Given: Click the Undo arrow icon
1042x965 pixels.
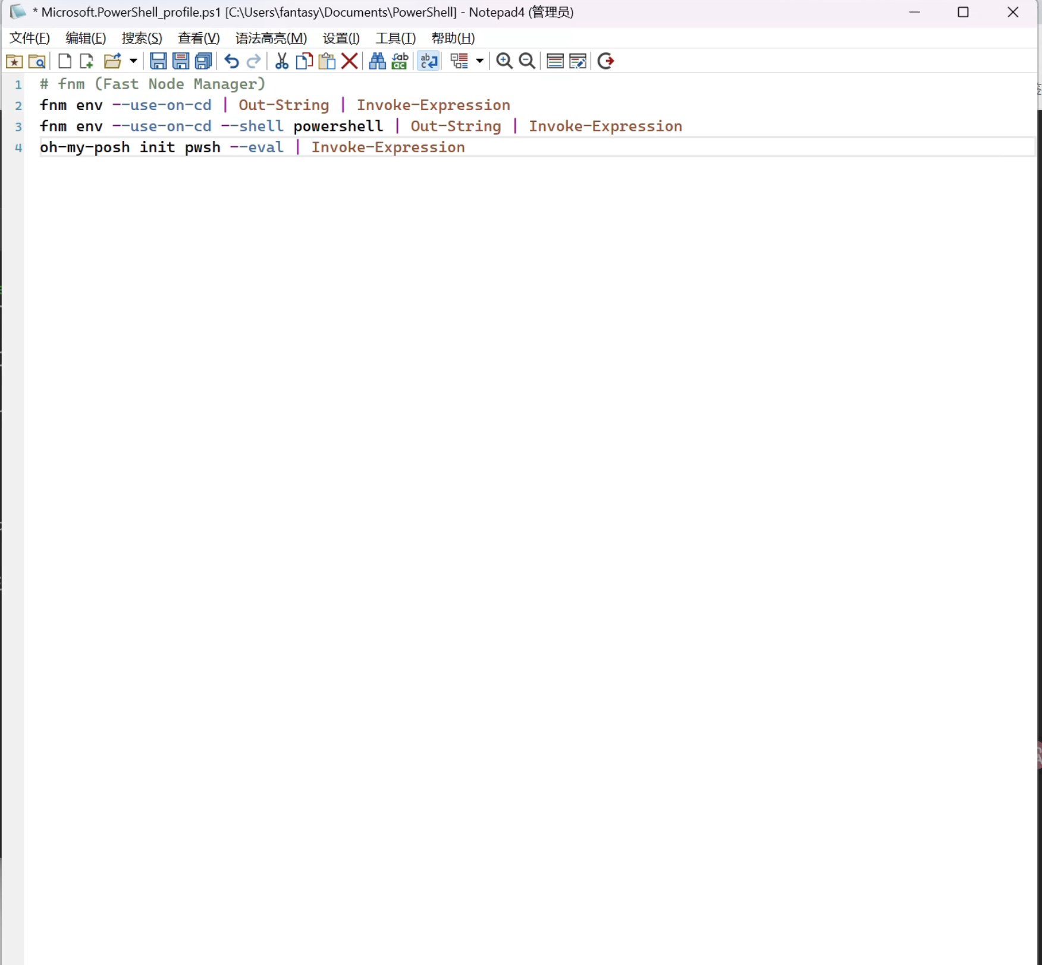Looking at the screenshot, I should 231,61.
